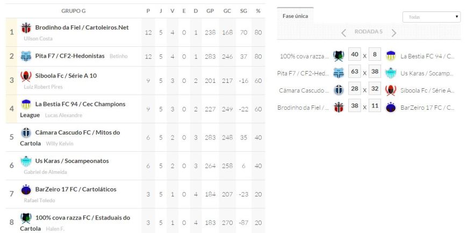Click BarZeiro 17 FC crest in standings
Image resolution: width=467 pixels, height=233 pixels.
(x=26, y=189)
